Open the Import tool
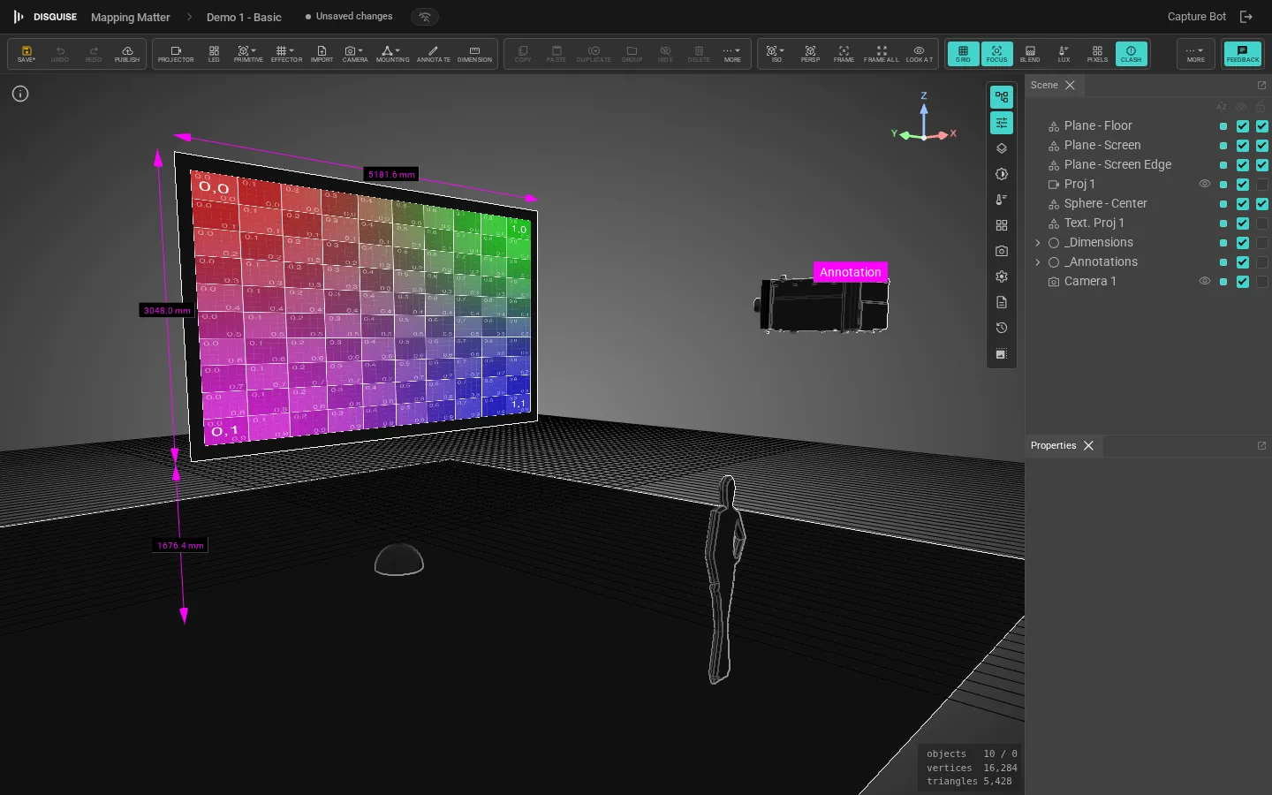The image size is (1272, 795). 322,54
